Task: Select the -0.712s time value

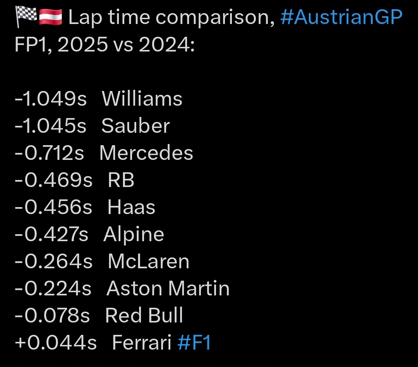Action: point(49,153)
